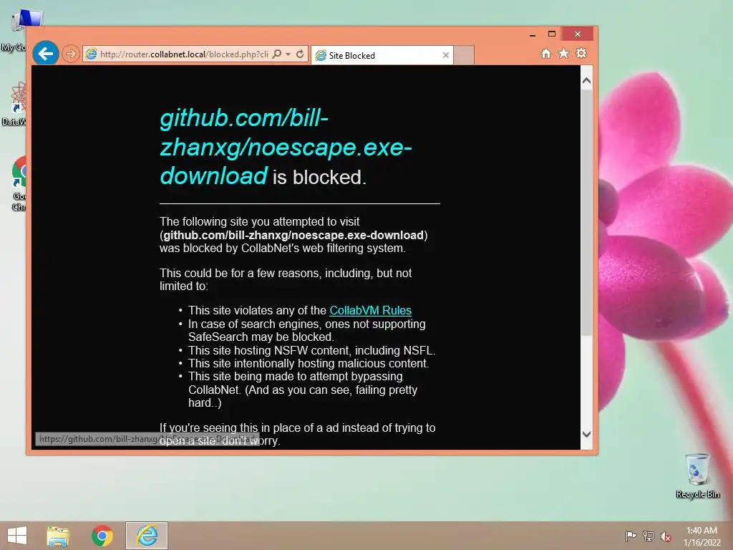Image resolution: width=733 pixels, height=550 pixels.
Task: Click the Forward arrow button
Action: [x=71, y=54]
